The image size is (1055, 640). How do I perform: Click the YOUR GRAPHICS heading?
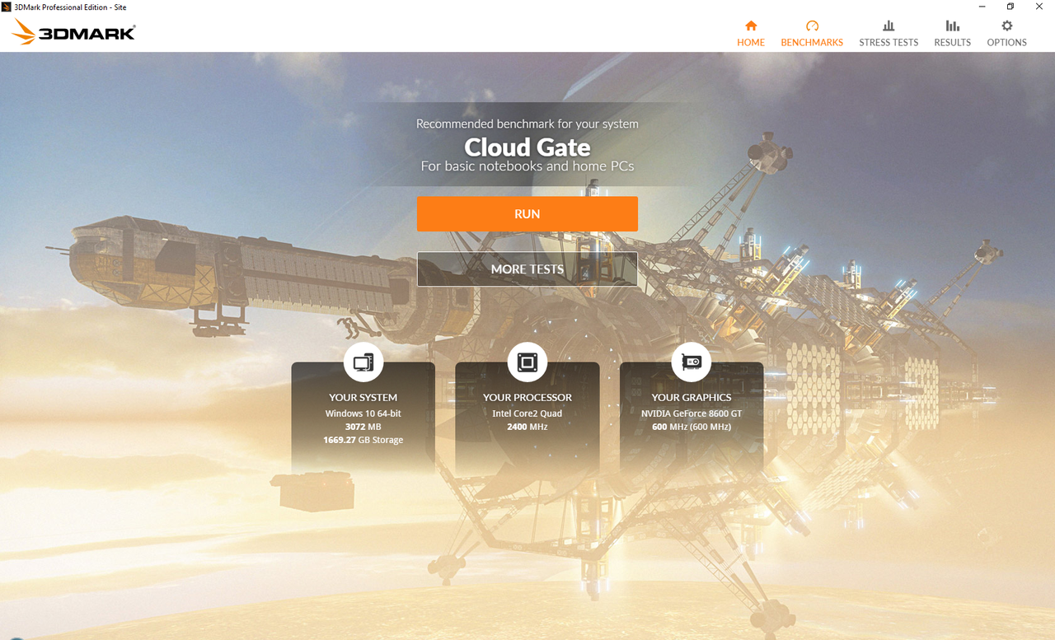pyautogui.click(x=692, y=397)
